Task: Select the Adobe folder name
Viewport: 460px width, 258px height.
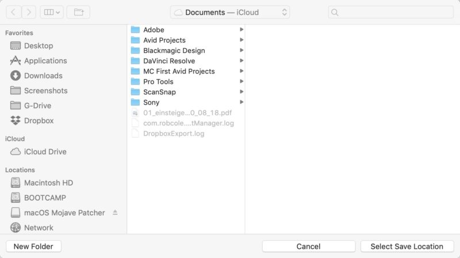Action: coord(154,30)
